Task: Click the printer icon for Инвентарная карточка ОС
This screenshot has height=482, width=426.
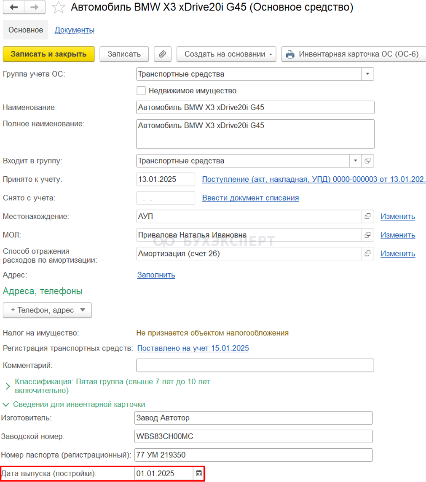Action: (x=290, y=54)
